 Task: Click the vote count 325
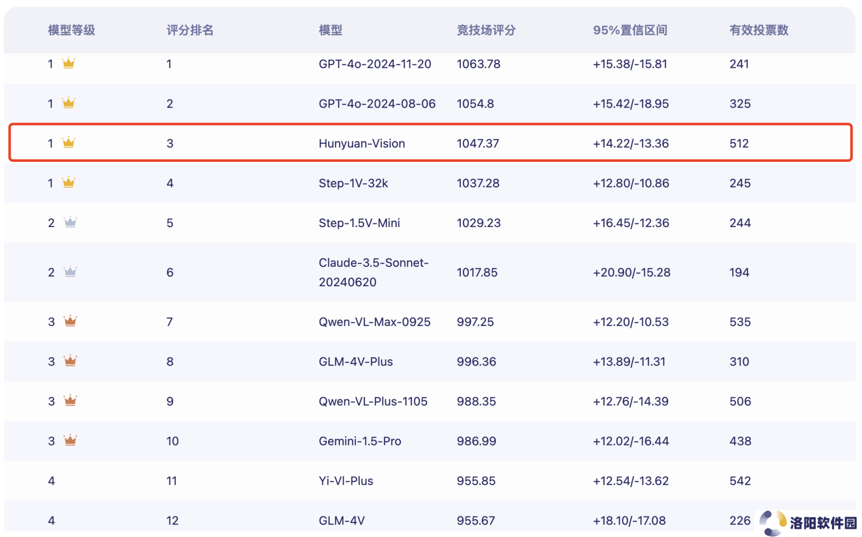[x=740, y=104]
